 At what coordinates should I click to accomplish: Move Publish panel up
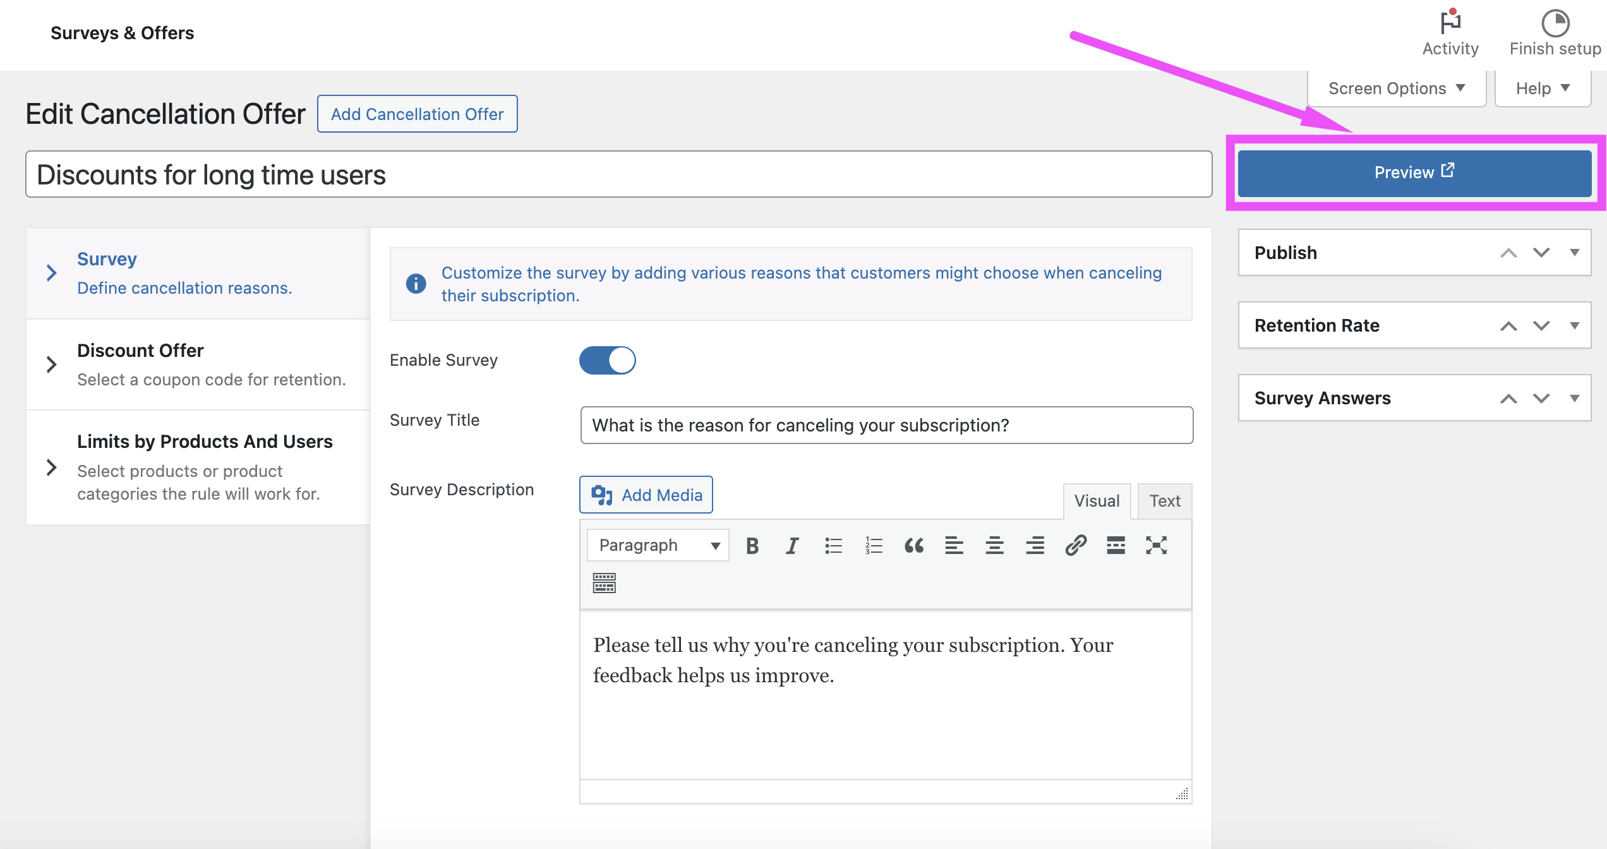tap(1508, 253)
